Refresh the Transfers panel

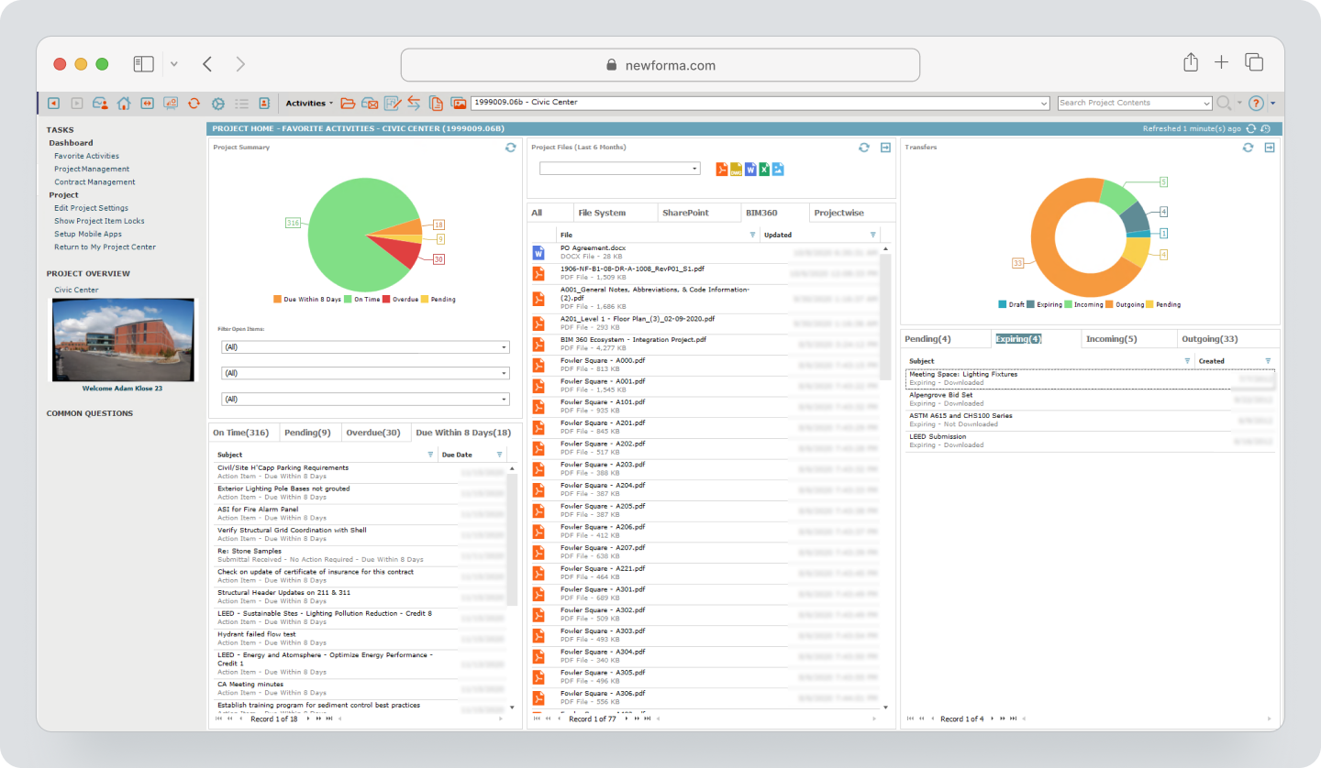coord(1248,147)
